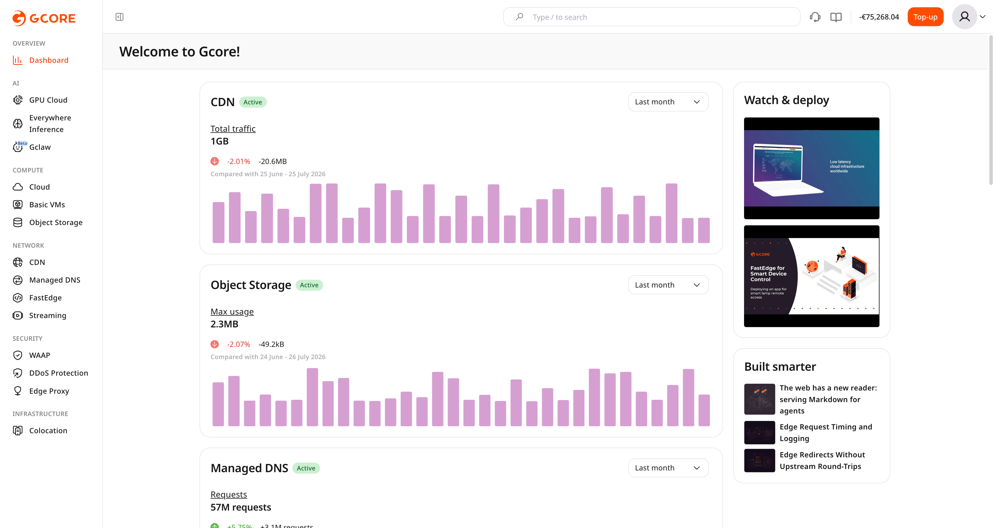This screenshot has width=994, height=528.
Task: Focus the Type / to search field
Action: click(651, 17)
